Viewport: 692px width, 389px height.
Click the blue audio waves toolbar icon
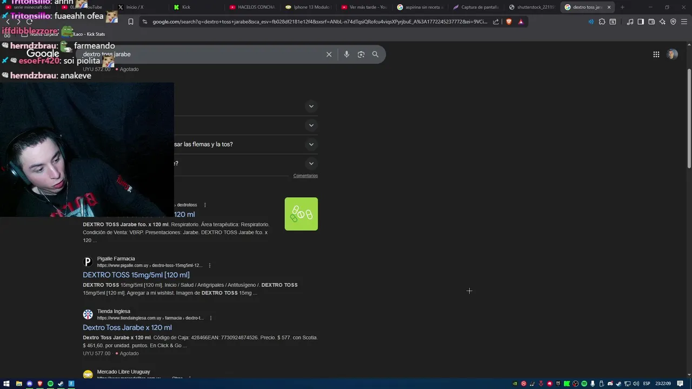[591, 22]
